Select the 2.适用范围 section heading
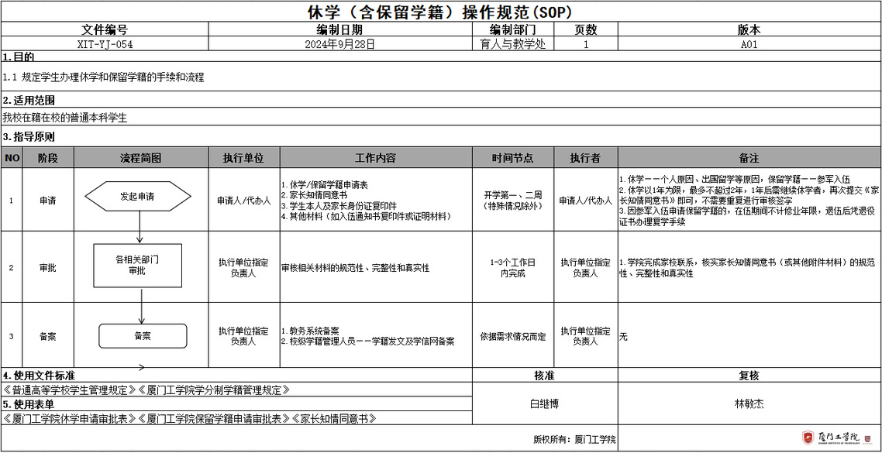882x453 pixels. tap(29, 101)
